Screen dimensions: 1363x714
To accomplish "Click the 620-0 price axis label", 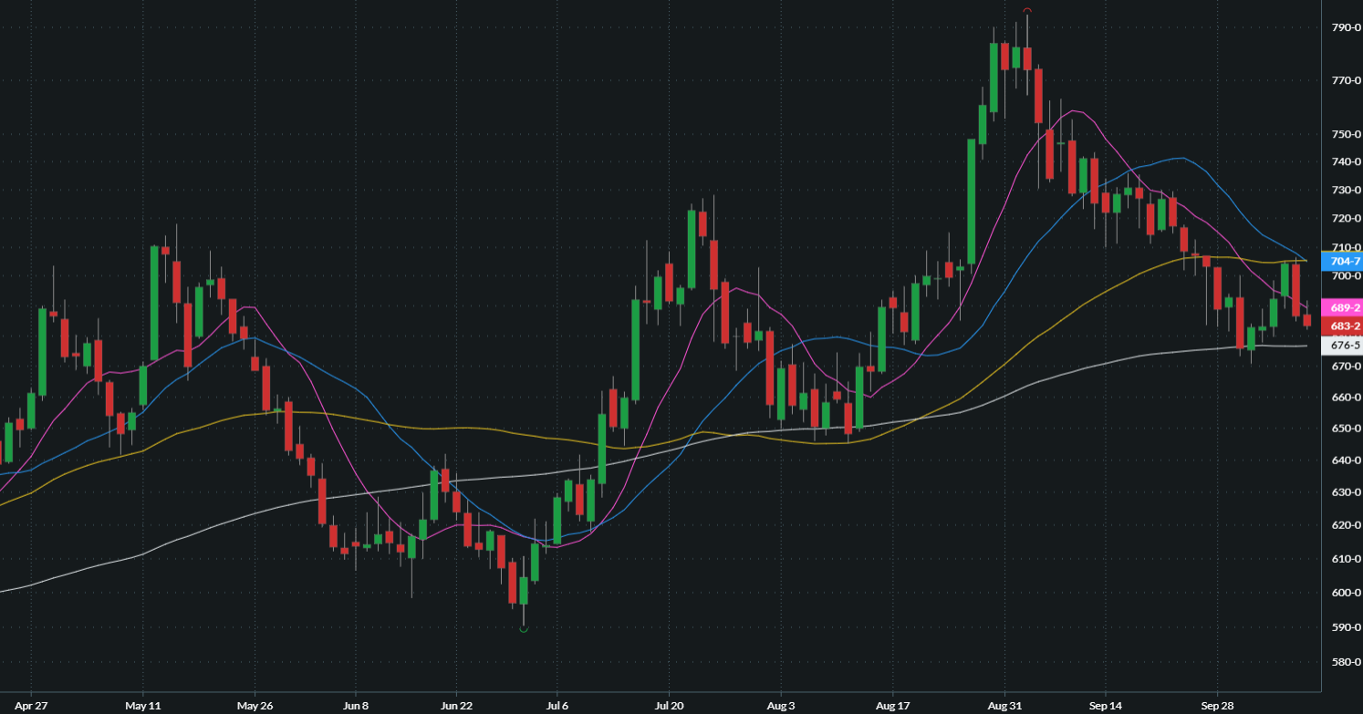I will pos(1346,525).
